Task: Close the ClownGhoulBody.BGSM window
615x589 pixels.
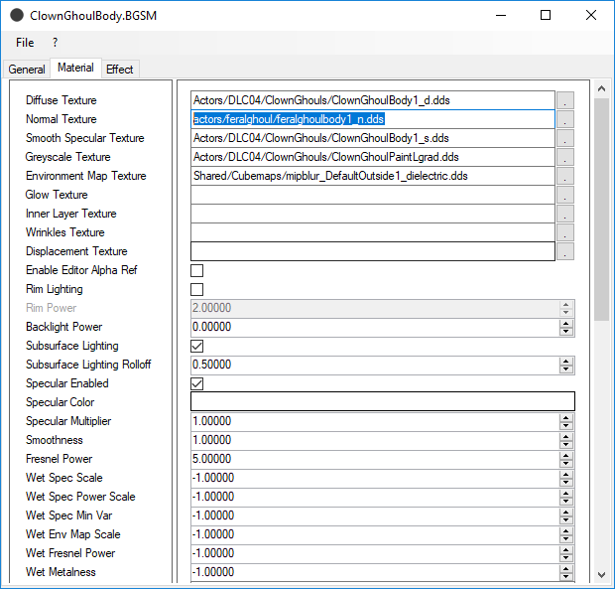Action: (591, 15)
